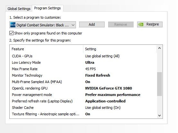Click the scroll up arrow of settings list
The height and width of the screenshot is (133, 178).
pyautogui.click(x=159, y=48)
